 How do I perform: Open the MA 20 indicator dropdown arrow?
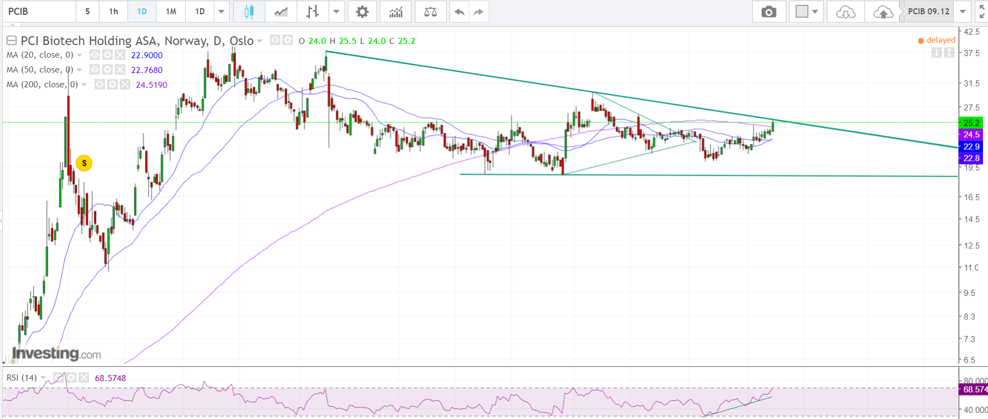click(80, 55)
